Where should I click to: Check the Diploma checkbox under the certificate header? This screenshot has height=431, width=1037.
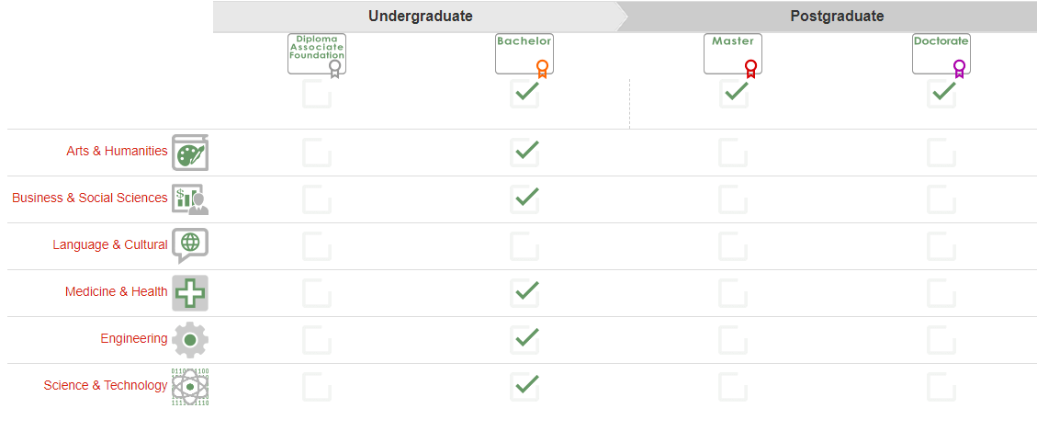tap(317, 94)
